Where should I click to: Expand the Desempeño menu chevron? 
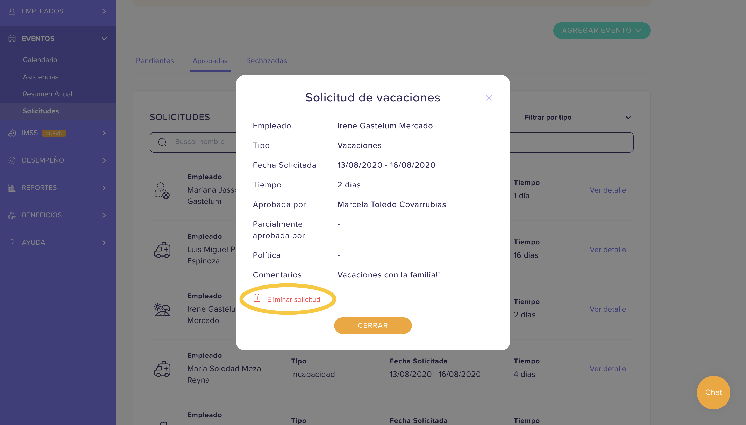104,160
